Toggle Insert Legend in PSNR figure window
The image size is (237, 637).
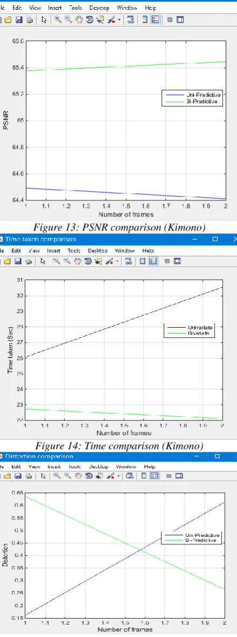pyautogui.click(x=155, y=19)
